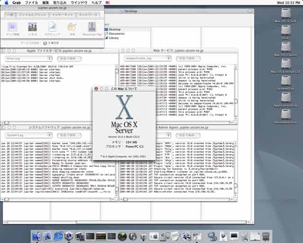The width and height of the screenshot is (303, 243).
Task: Select the SystemDisk desktop icon
Action: coord(285,81)
